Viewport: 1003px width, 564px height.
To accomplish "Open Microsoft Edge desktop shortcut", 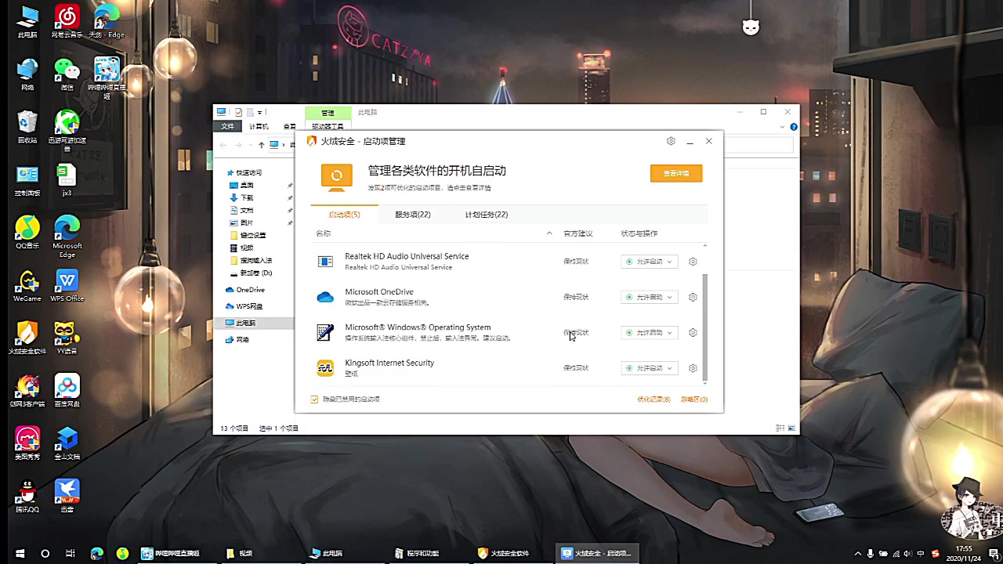I will click(x=67, y=236).
